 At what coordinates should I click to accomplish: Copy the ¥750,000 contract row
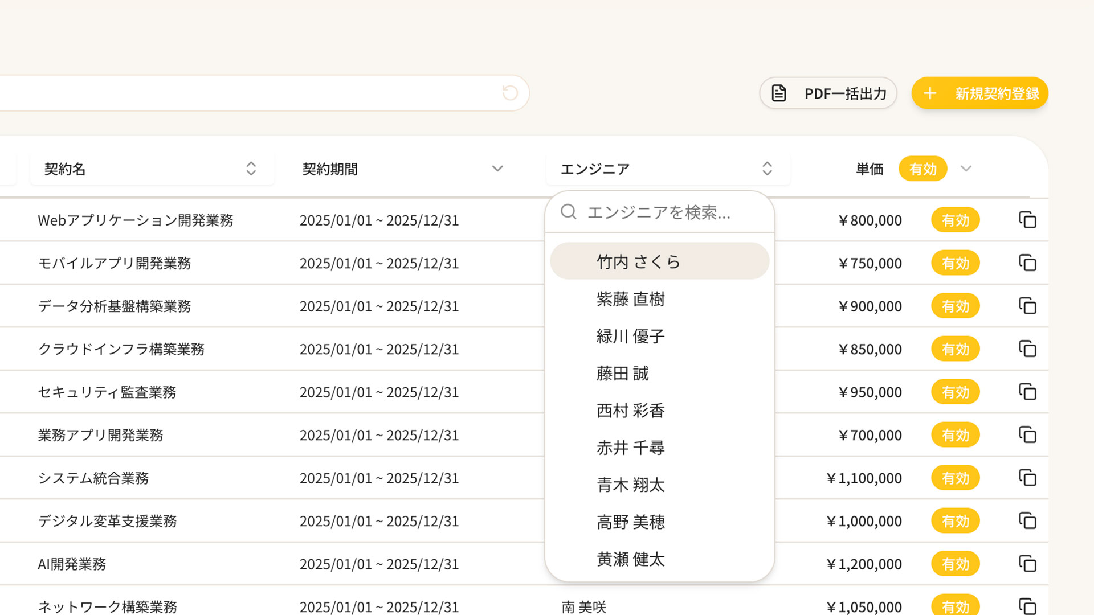pyautogui.click(x=1027, y=263)
